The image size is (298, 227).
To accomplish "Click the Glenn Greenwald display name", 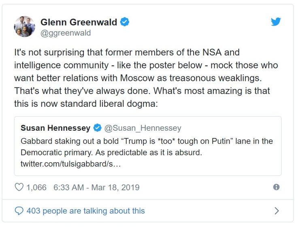I will point(79,22).
